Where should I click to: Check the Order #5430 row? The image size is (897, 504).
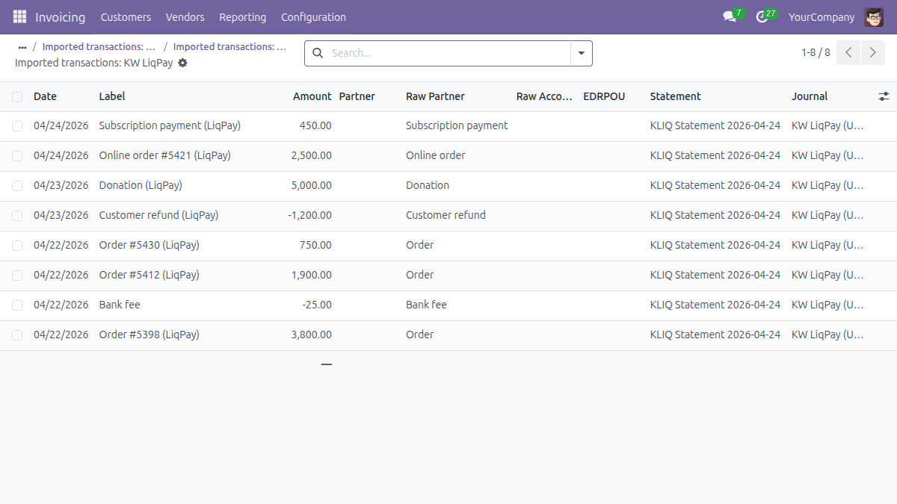[x=17, y=246]
